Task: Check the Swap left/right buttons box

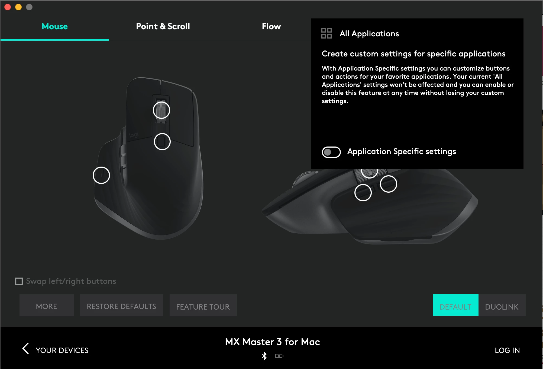Action: click(x=19, y=281)
